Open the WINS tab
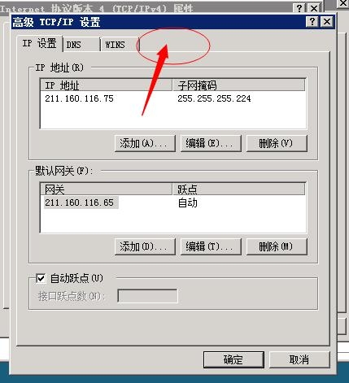 point(119,45)
